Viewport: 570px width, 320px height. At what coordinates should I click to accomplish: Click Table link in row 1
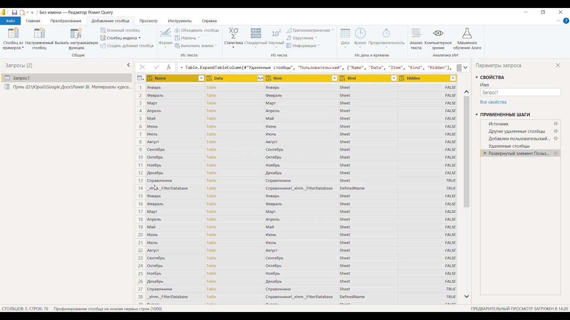click(211, 88)
